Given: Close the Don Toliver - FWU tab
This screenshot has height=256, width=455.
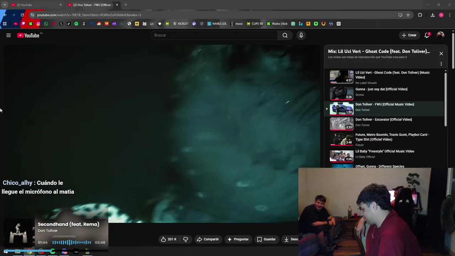Looking at the screenshot, I should (x=117, y=5).
